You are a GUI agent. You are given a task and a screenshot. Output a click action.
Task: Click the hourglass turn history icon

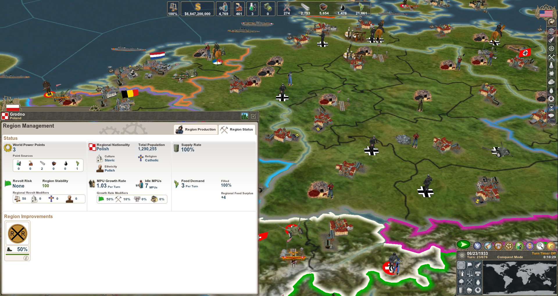[x=551, y=107]
